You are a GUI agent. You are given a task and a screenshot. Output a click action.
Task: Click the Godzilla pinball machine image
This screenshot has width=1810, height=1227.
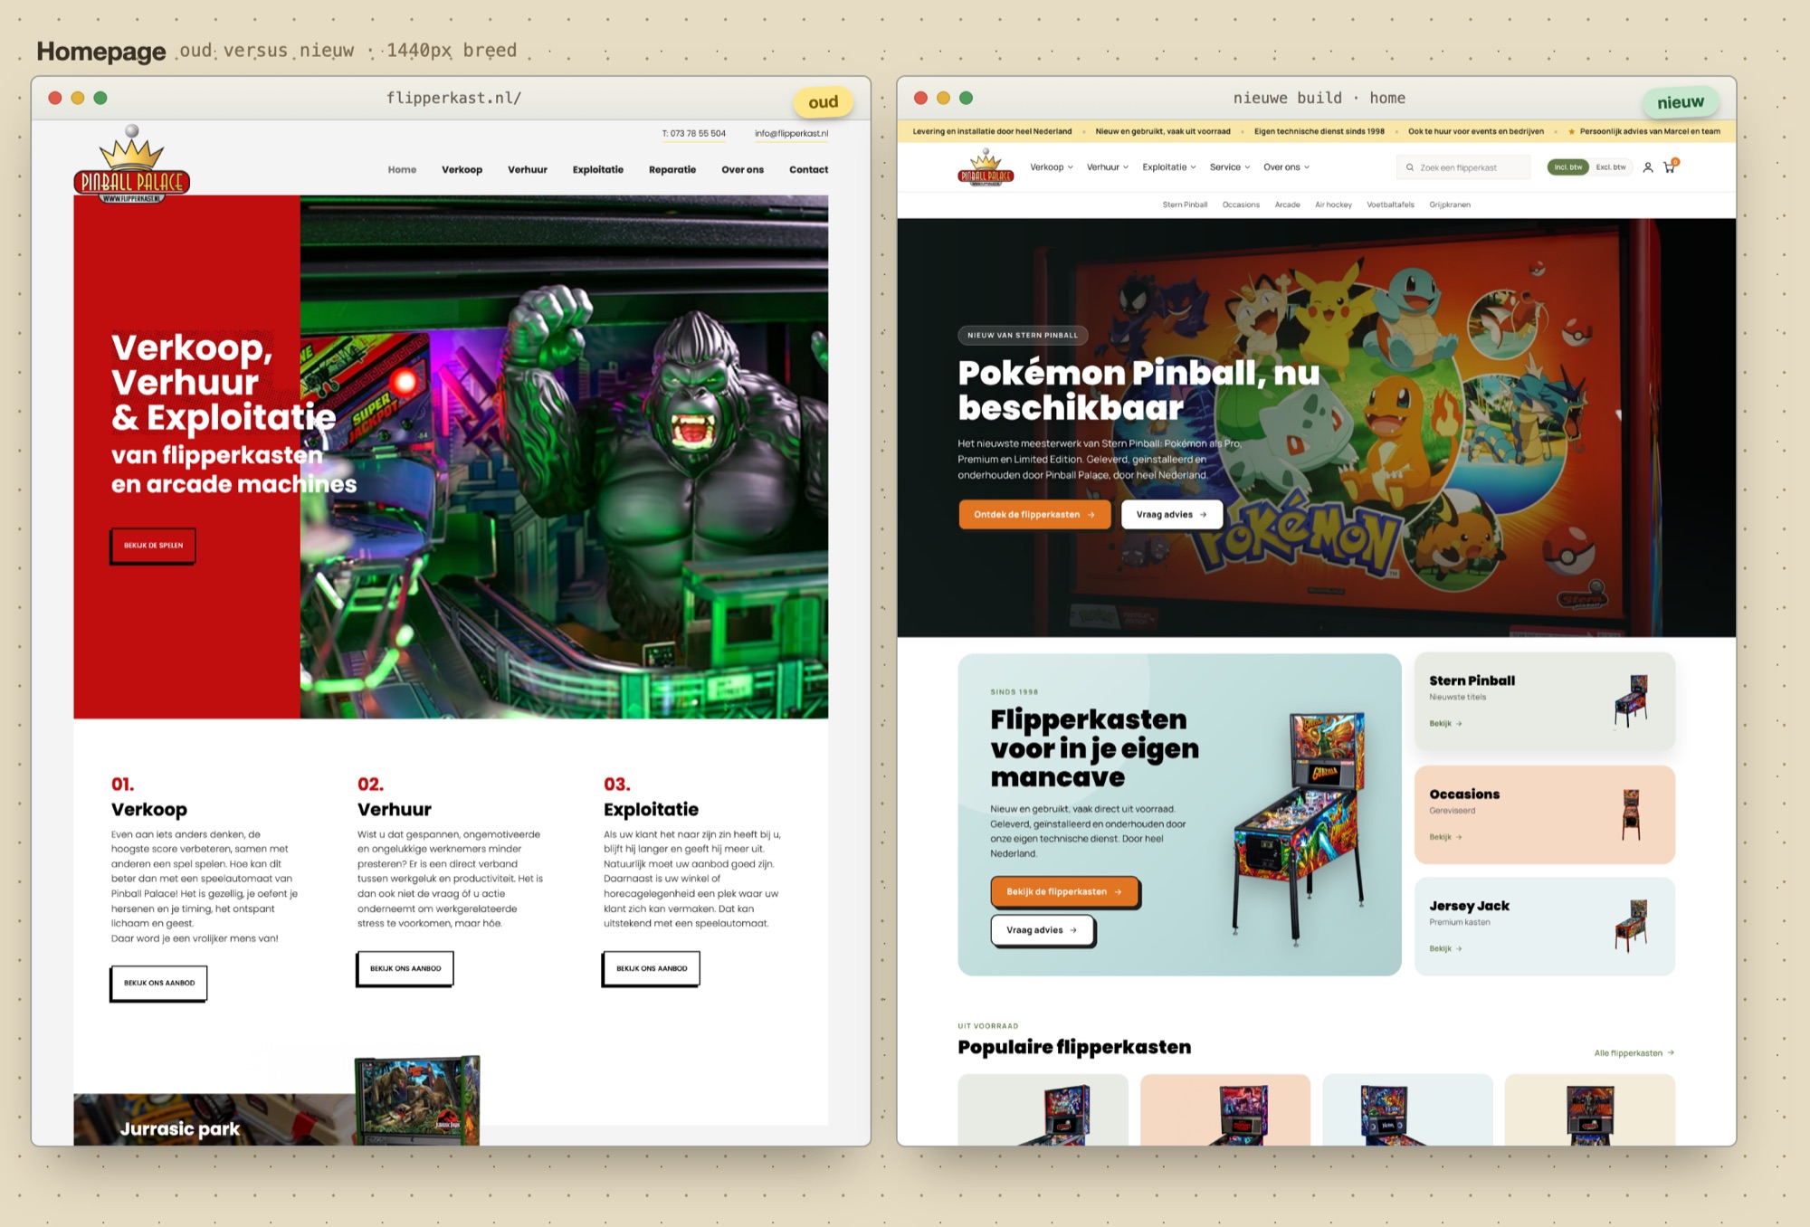[x=1300, y=828]
